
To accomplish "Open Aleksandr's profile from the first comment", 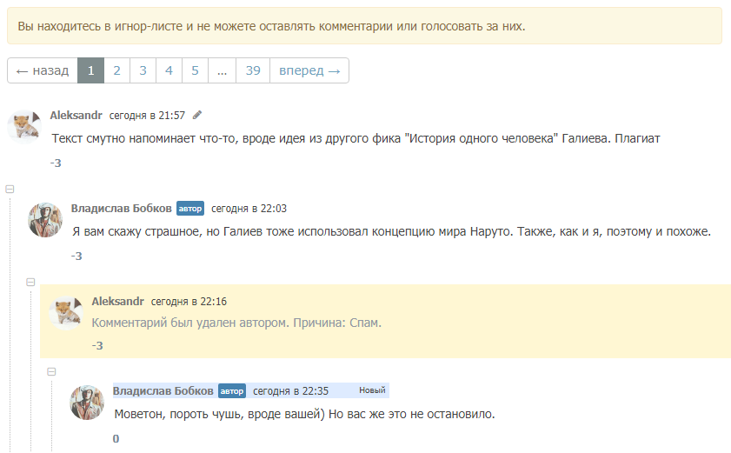I will pos(76,115).
